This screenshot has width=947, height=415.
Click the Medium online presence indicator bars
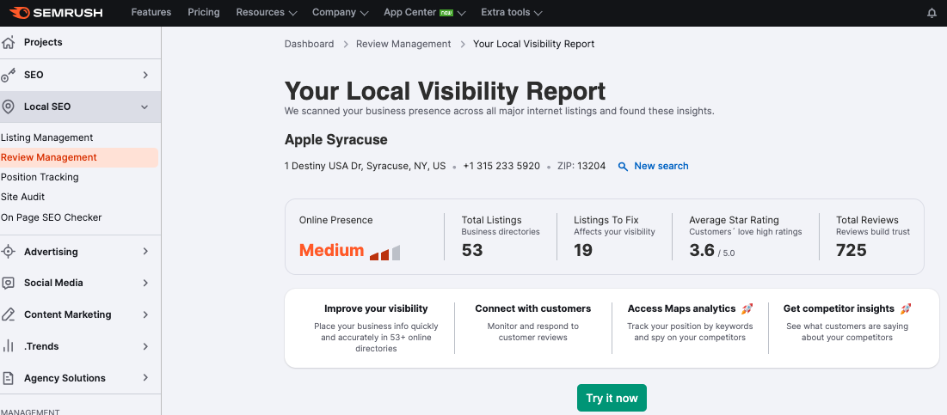384,253
